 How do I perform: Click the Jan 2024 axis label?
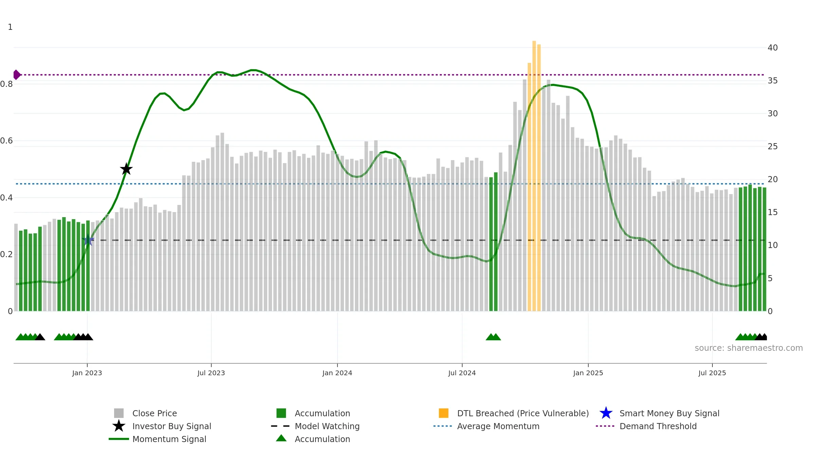click(x=337, y=373)
